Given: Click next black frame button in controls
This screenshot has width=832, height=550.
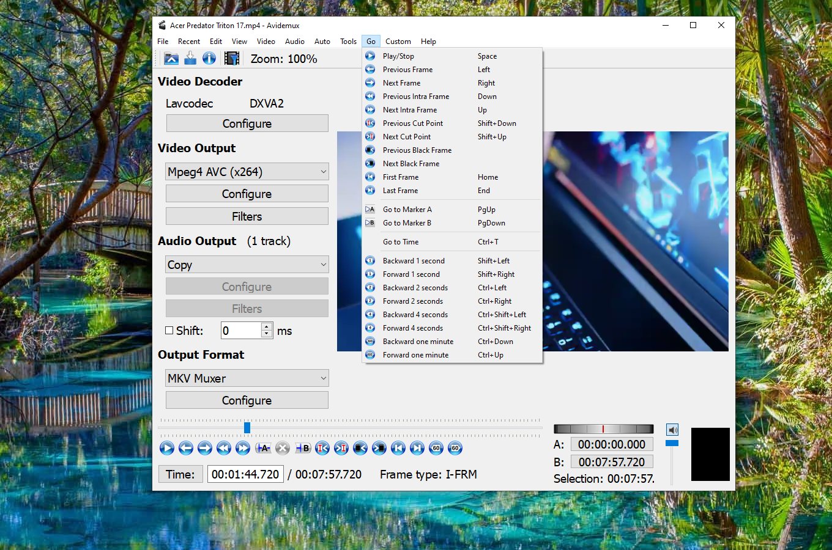Looking at the screenshot, I should pyautogui.click(x=379, y=448).
